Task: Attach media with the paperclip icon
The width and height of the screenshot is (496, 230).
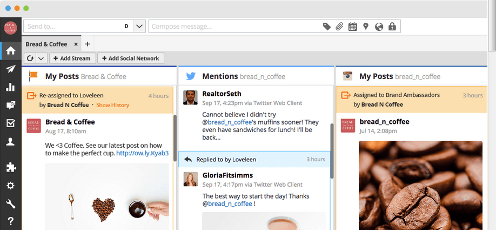Action: [x=339, y=27]
